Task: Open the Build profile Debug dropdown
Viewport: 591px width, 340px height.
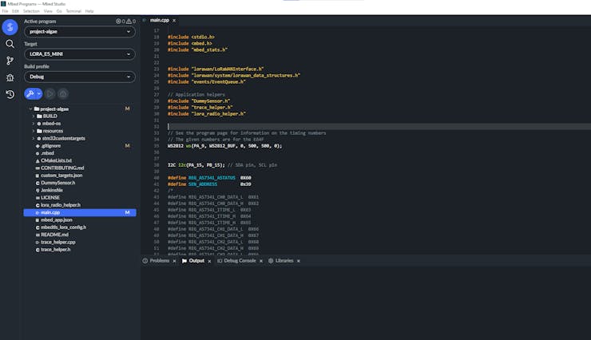Action: [79, 77]
